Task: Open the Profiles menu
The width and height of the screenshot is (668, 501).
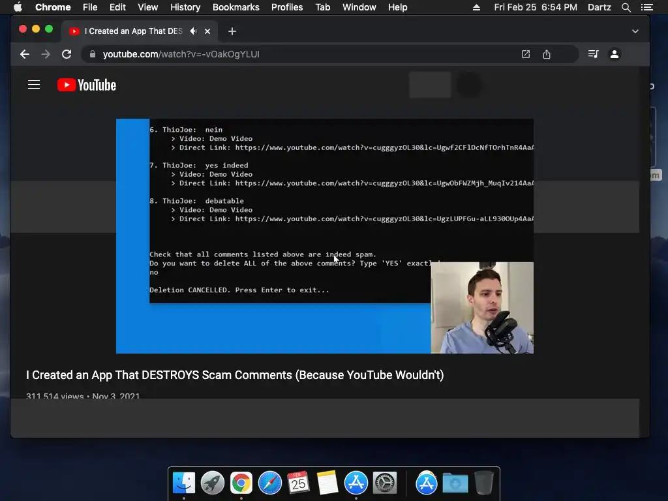Action: tap(287, 7)
